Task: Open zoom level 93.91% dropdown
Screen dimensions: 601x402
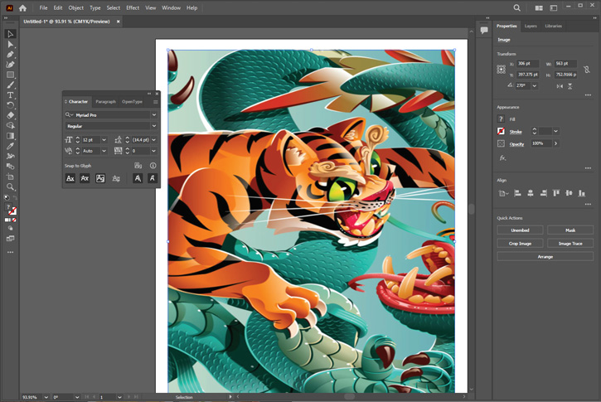Action: 46,397
